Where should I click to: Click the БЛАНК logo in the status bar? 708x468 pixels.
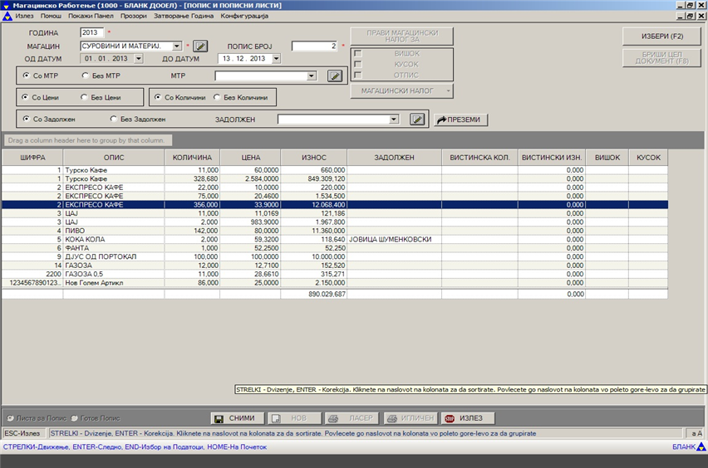click(x=688, y=447)
